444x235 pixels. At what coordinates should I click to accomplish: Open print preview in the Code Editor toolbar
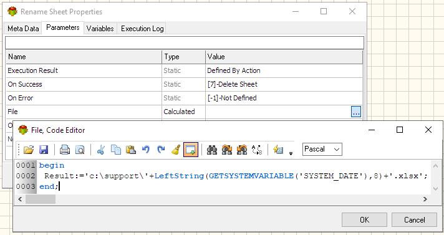pyautogui.click(x=80, y=150)
